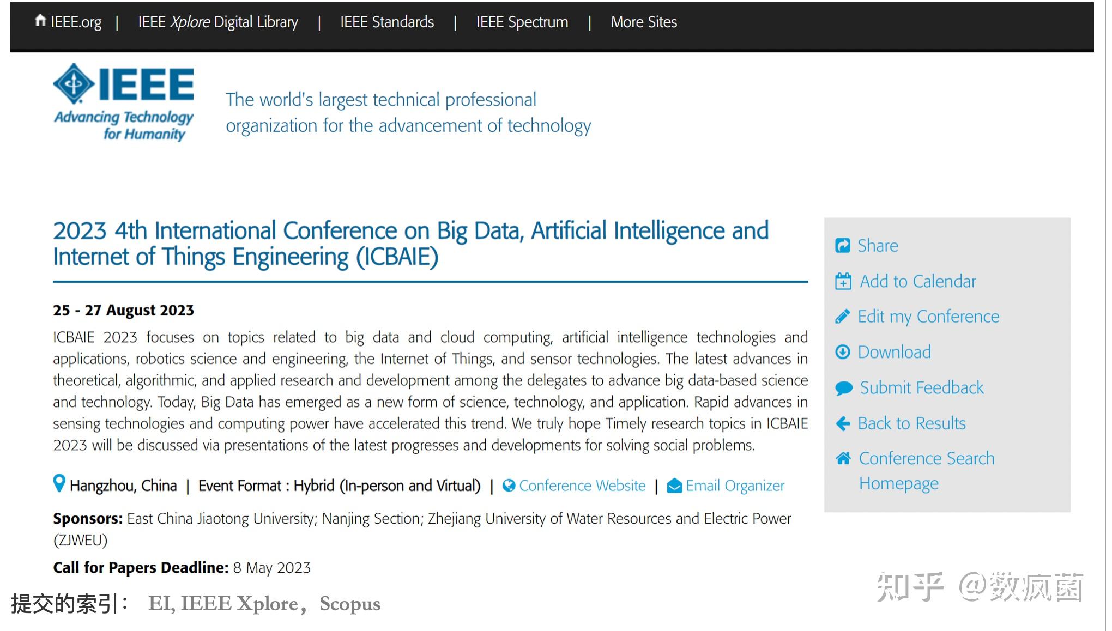Click the envelope icon by Email Organizer
This screenshot has width=1112, height=631.
[674, 486]
